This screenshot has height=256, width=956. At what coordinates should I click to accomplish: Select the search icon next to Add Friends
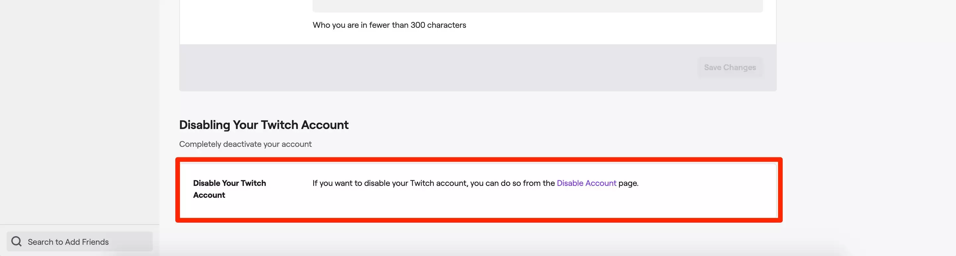coord(16,241)
